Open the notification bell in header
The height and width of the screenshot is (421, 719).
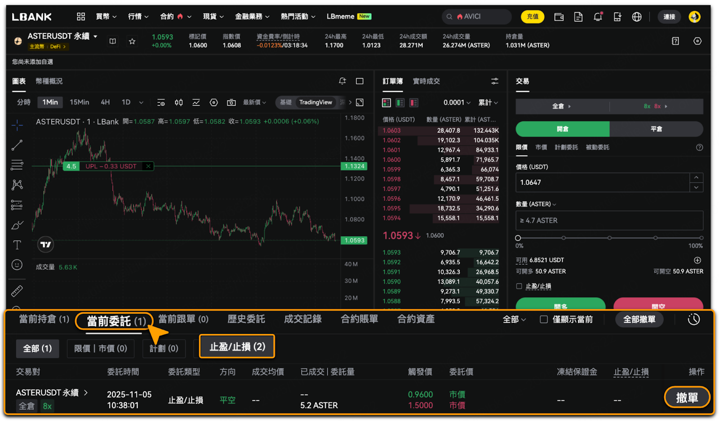(x=598, y=17)
